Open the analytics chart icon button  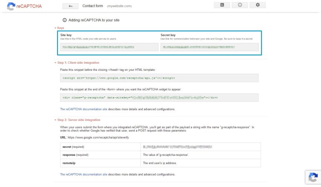[x=222, y=5]
